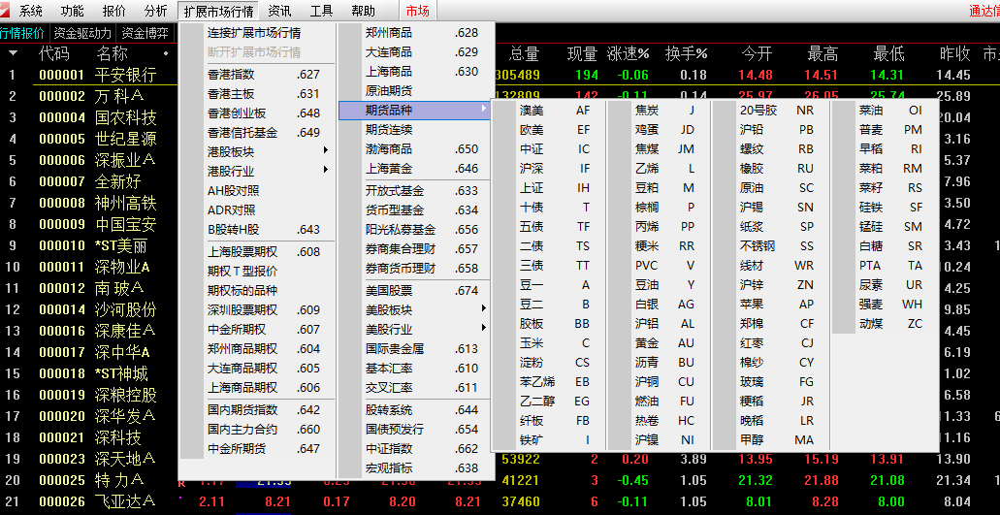Image resolution: width=1000 pixels, height=515 pixels.
Task: Sort by the 换手% column header
Action: coord(686,53)
